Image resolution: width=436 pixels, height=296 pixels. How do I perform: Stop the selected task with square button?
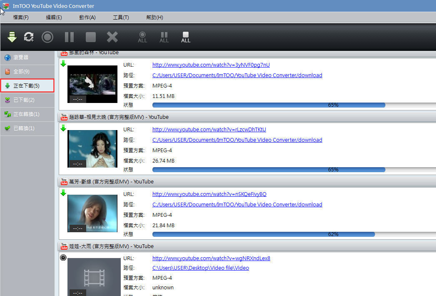click(x=91, y=37)
